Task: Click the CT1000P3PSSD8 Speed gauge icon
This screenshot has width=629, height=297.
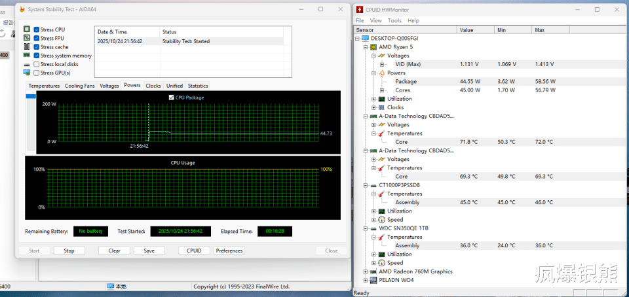Action: (x=381, y=220)
